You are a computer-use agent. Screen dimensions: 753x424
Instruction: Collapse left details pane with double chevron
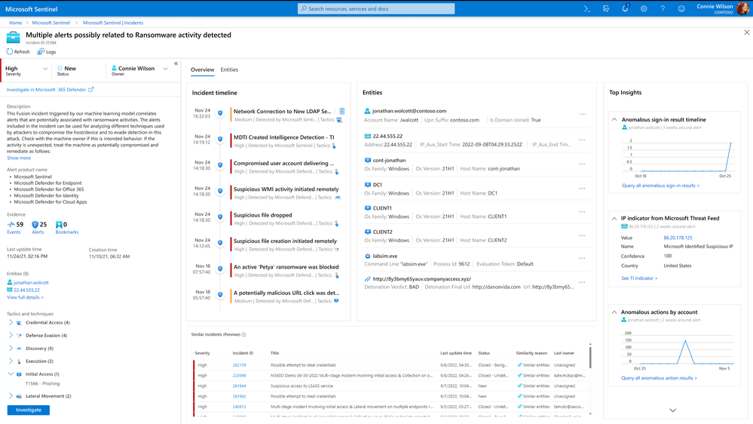[x=176, y=63]
